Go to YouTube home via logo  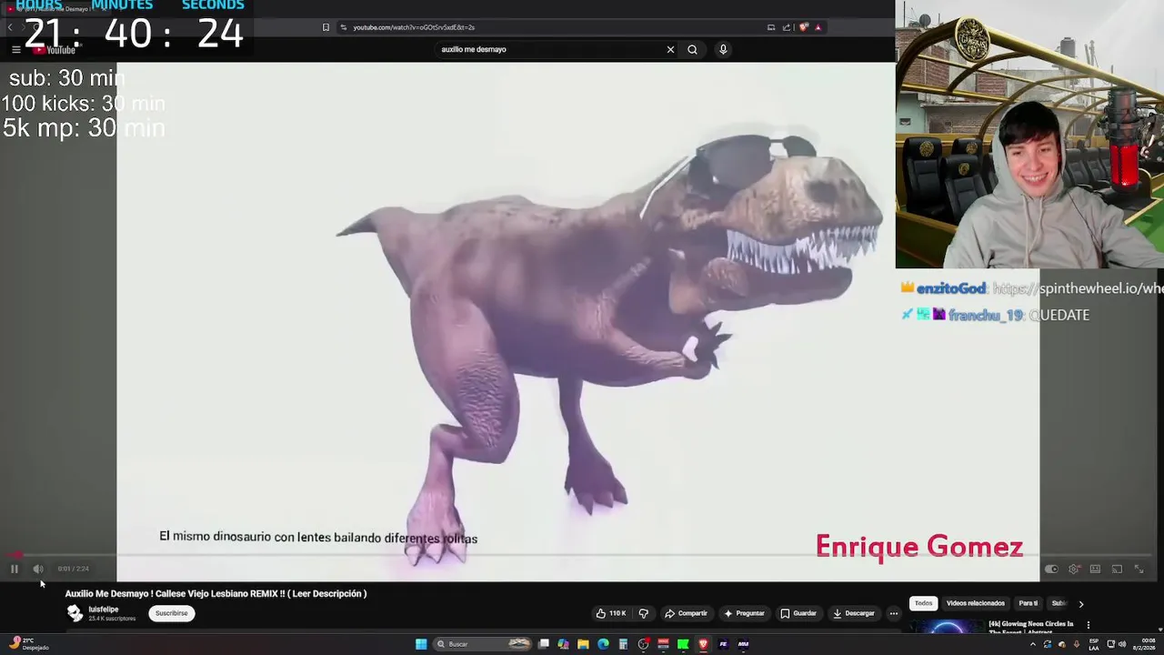tap(55, 50)
